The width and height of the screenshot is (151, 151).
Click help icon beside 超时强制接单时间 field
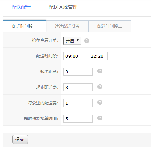click(100, 118)
